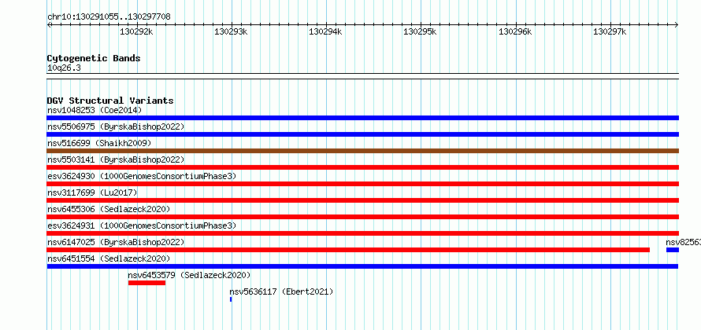Click the blue bar under nsv6451554
The height and width of the screenshot is (330, 701).
pyautogui.click(x=362, y=266)
